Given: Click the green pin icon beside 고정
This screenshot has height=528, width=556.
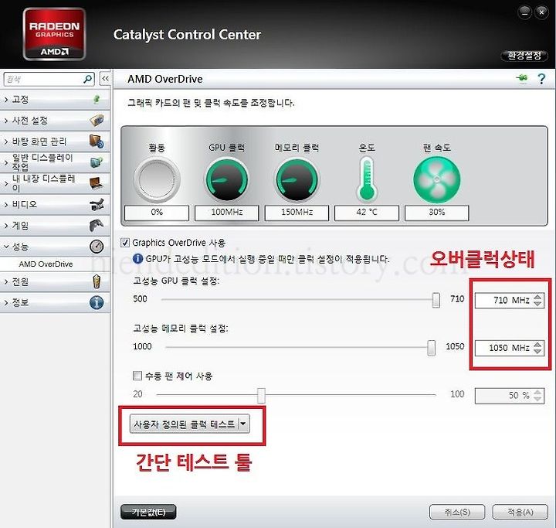Looking at the screenshot, I should tap(97, 100).
